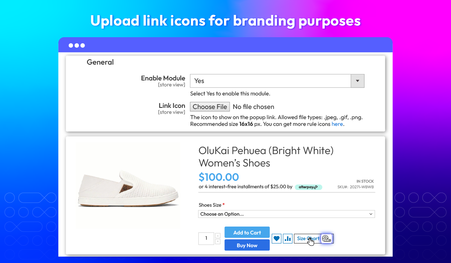This screenshot has width=451, height=263.
Task: Click the OluKai Pehuea product title
Action: 266,157
